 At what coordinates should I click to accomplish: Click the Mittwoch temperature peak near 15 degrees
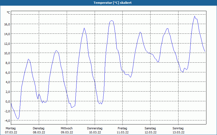coord(84,28)
